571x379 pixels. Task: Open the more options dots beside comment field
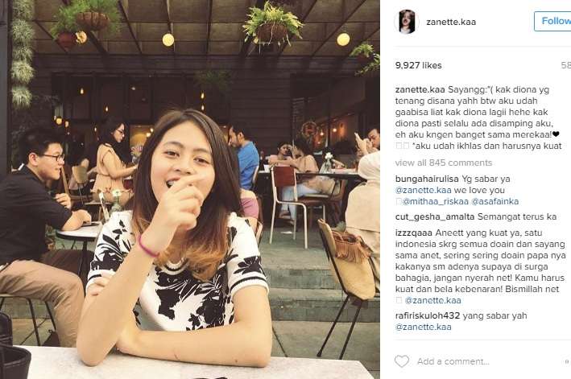[567, 361]
